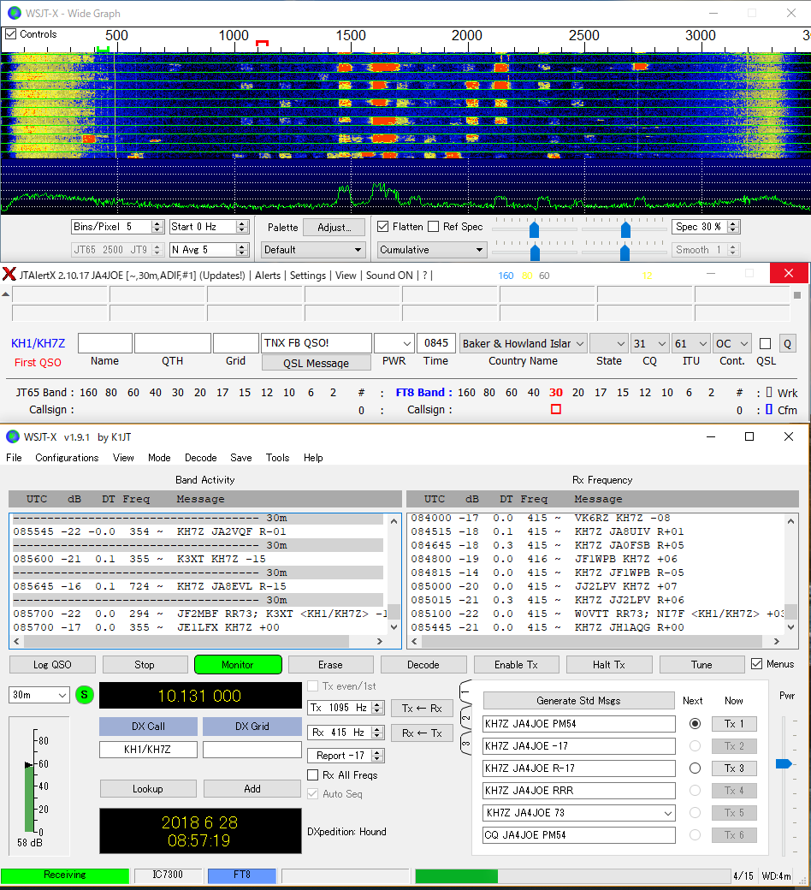Viewport: 811px width, 890px height.
Task: Select the Next radio for Tx 3 message
Action: point(695,768)
